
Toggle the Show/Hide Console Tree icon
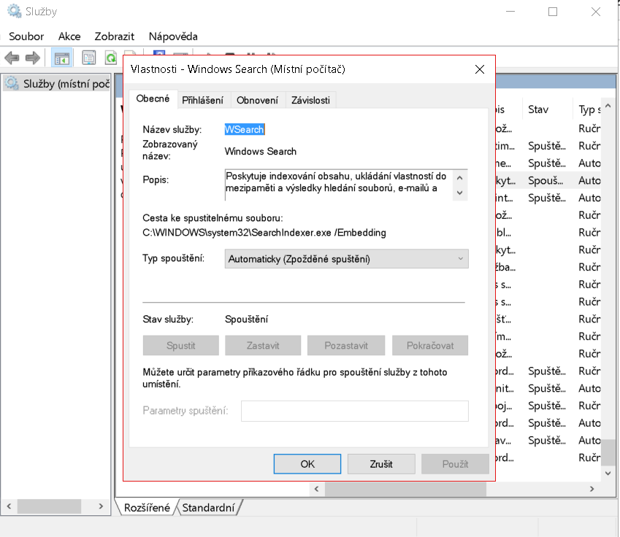62,58
